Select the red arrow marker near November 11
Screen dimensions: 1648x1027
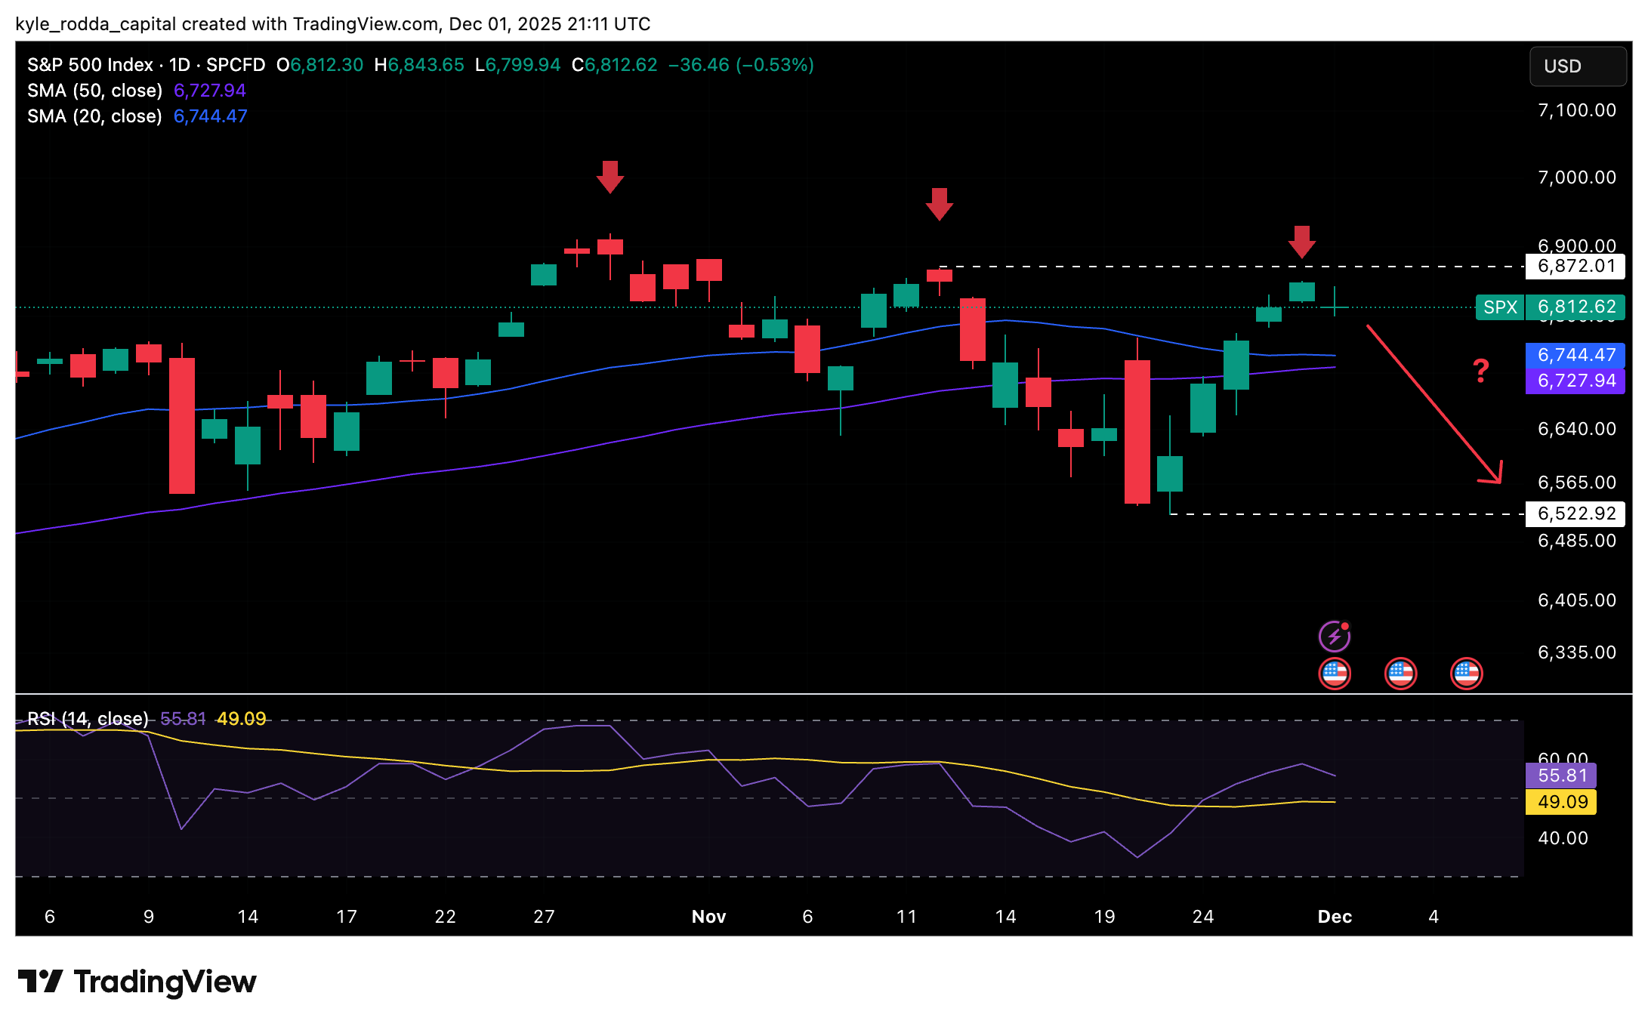click(939, 204)
